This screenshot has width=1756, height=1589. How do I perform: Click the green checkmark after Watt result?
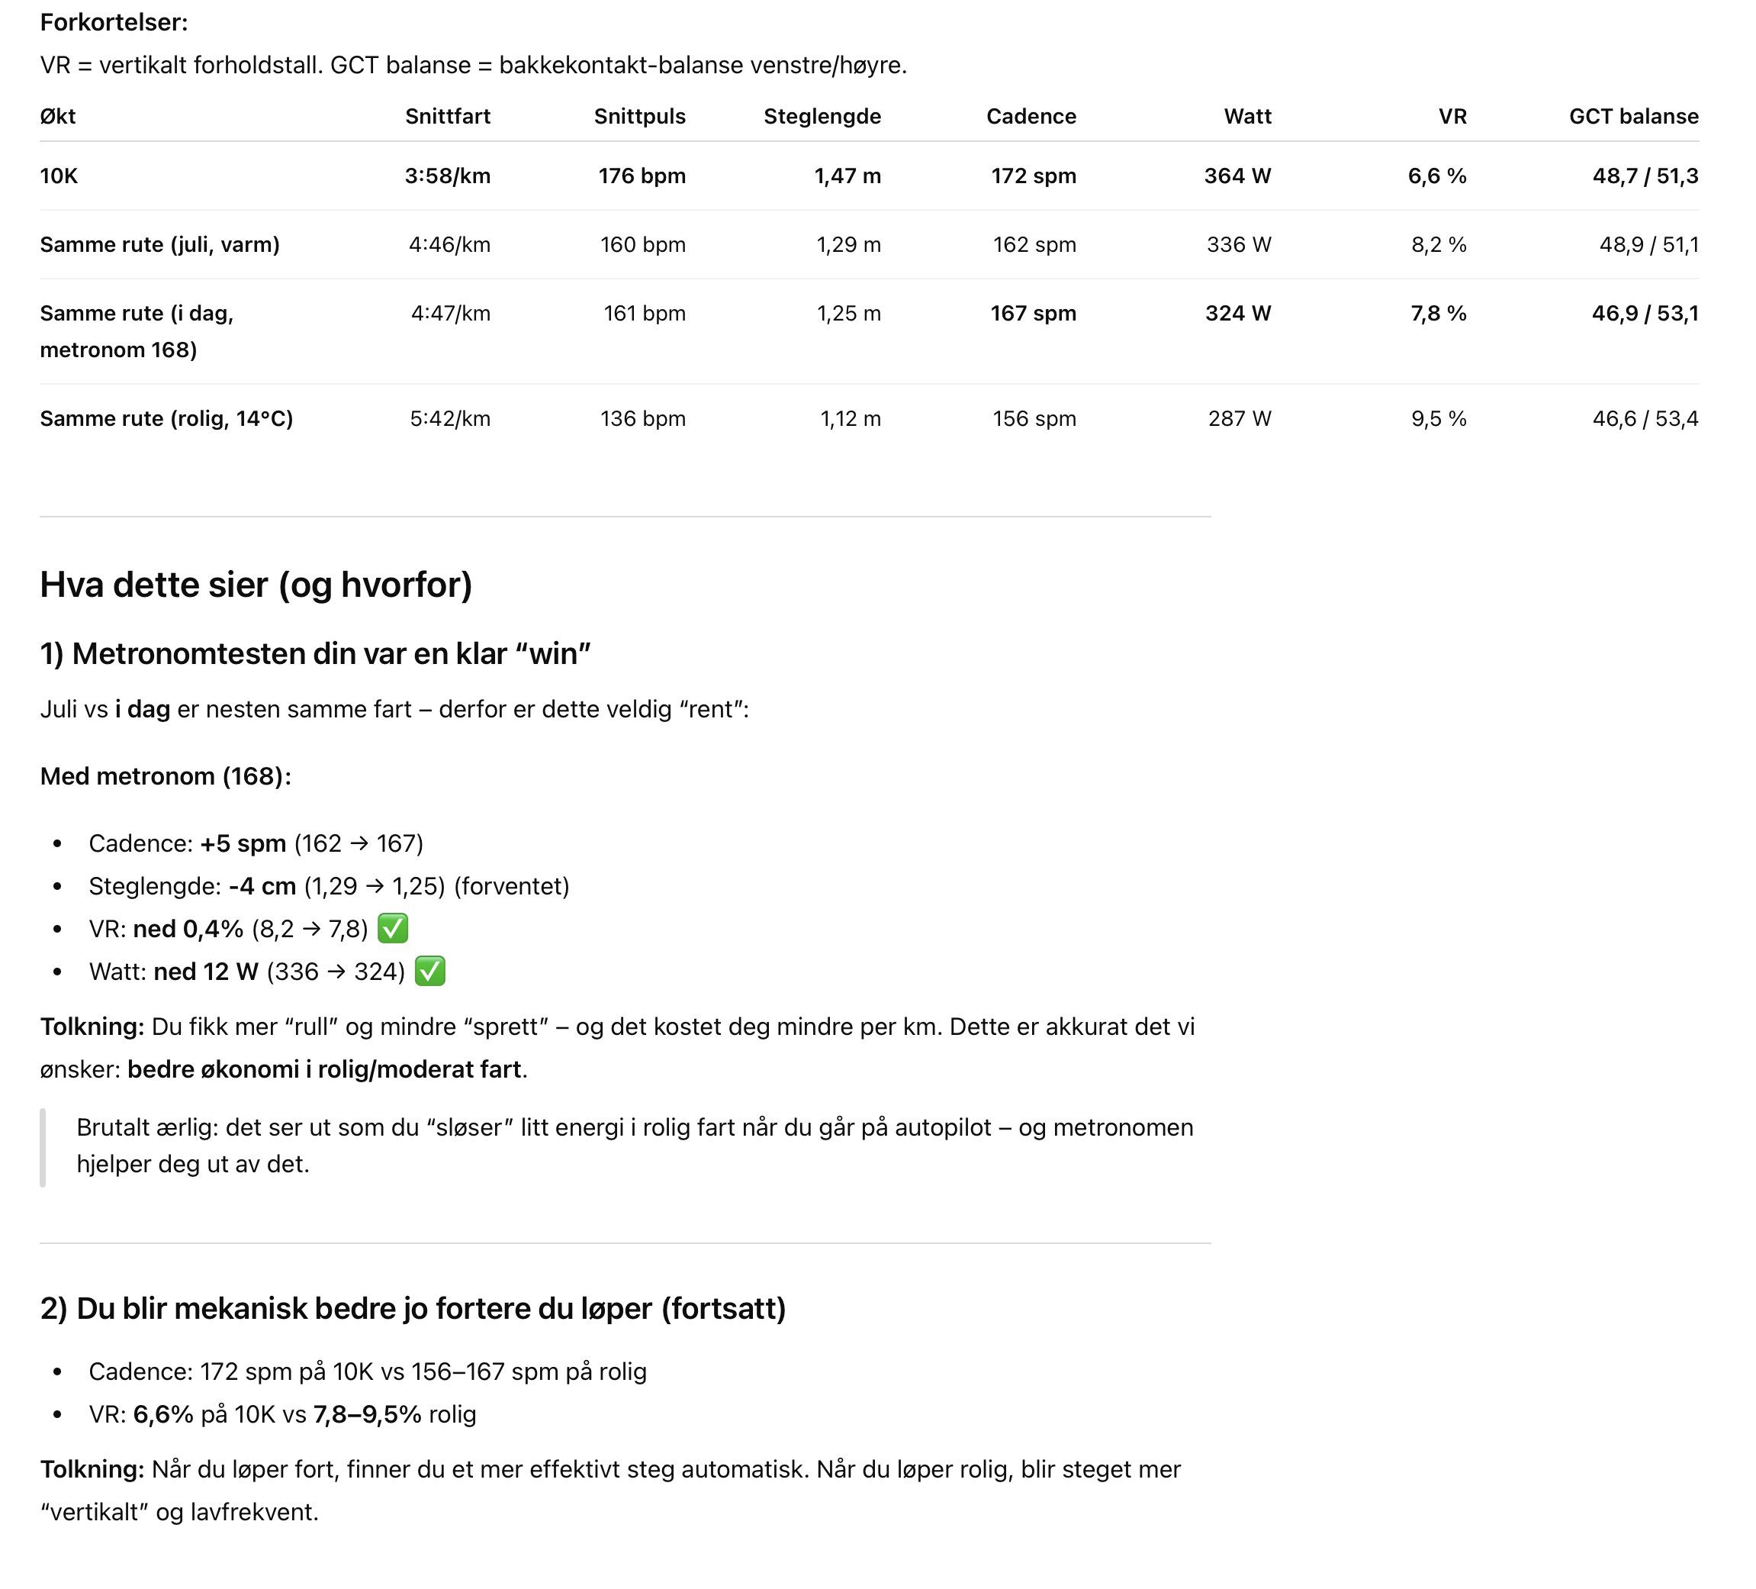429,971
